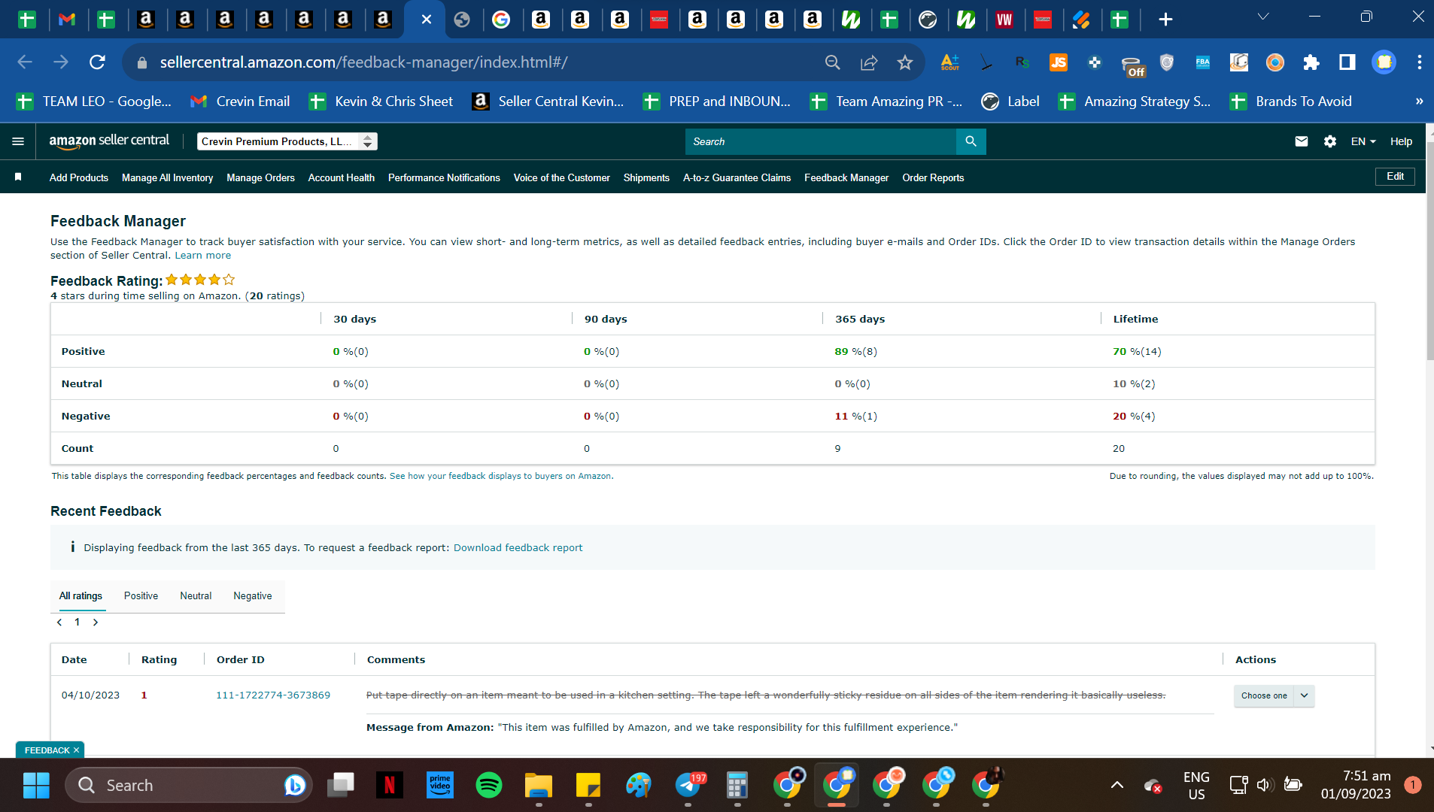The image size is (1434, 812).
Task: Open order 111-1722774-3673869 link
Action: [273, 695]
